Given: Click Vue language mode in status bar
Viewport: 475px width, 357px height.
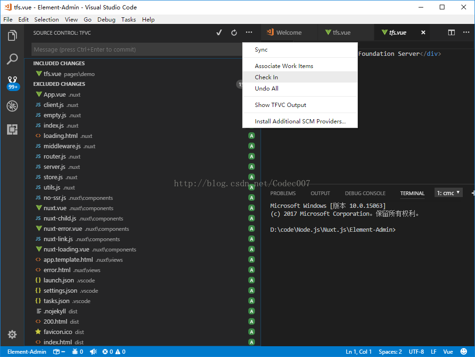Looking at the screenshot, I should tap(448, 351).
